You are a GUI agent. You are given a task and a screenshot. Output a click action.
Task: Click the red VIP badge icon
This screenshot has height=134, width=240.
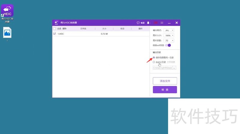point(156,23)
